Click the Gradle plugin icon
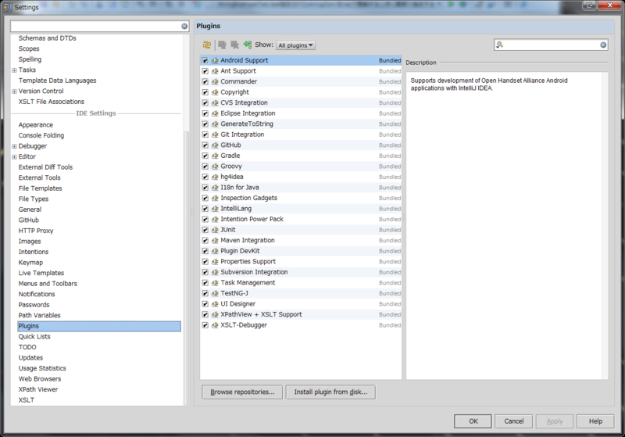 click(215, 156)
